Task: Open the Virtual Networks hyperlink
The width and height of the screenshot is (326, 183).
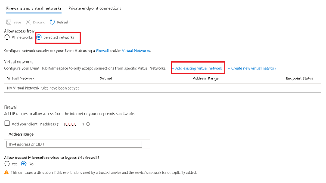Action: pyautogui.click(x=136, y=50)
